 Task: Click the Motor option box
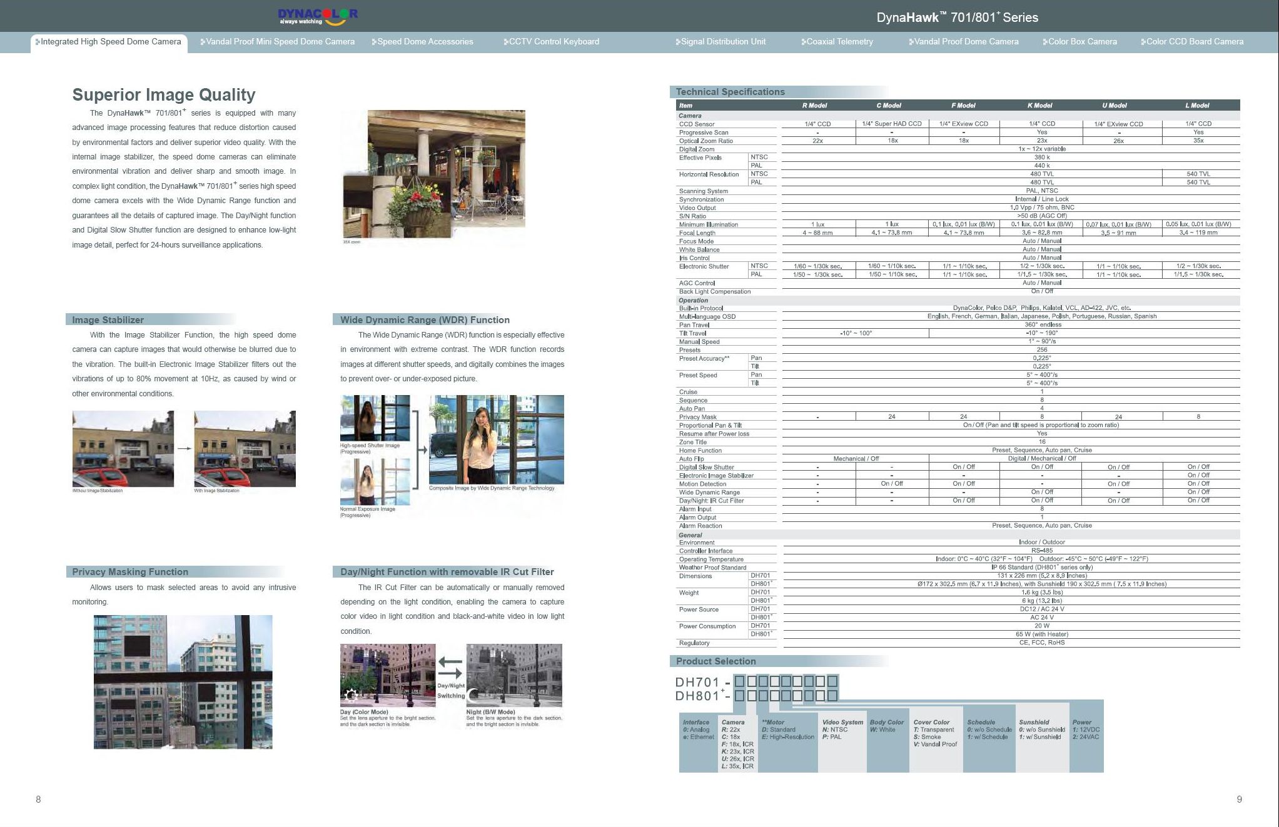click(x=788, y=742)
